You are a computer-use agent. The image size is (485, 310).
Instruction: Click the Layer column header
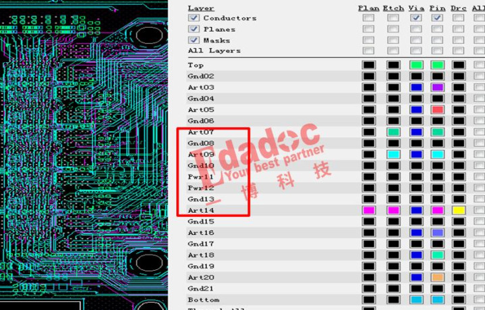point(201,8)
